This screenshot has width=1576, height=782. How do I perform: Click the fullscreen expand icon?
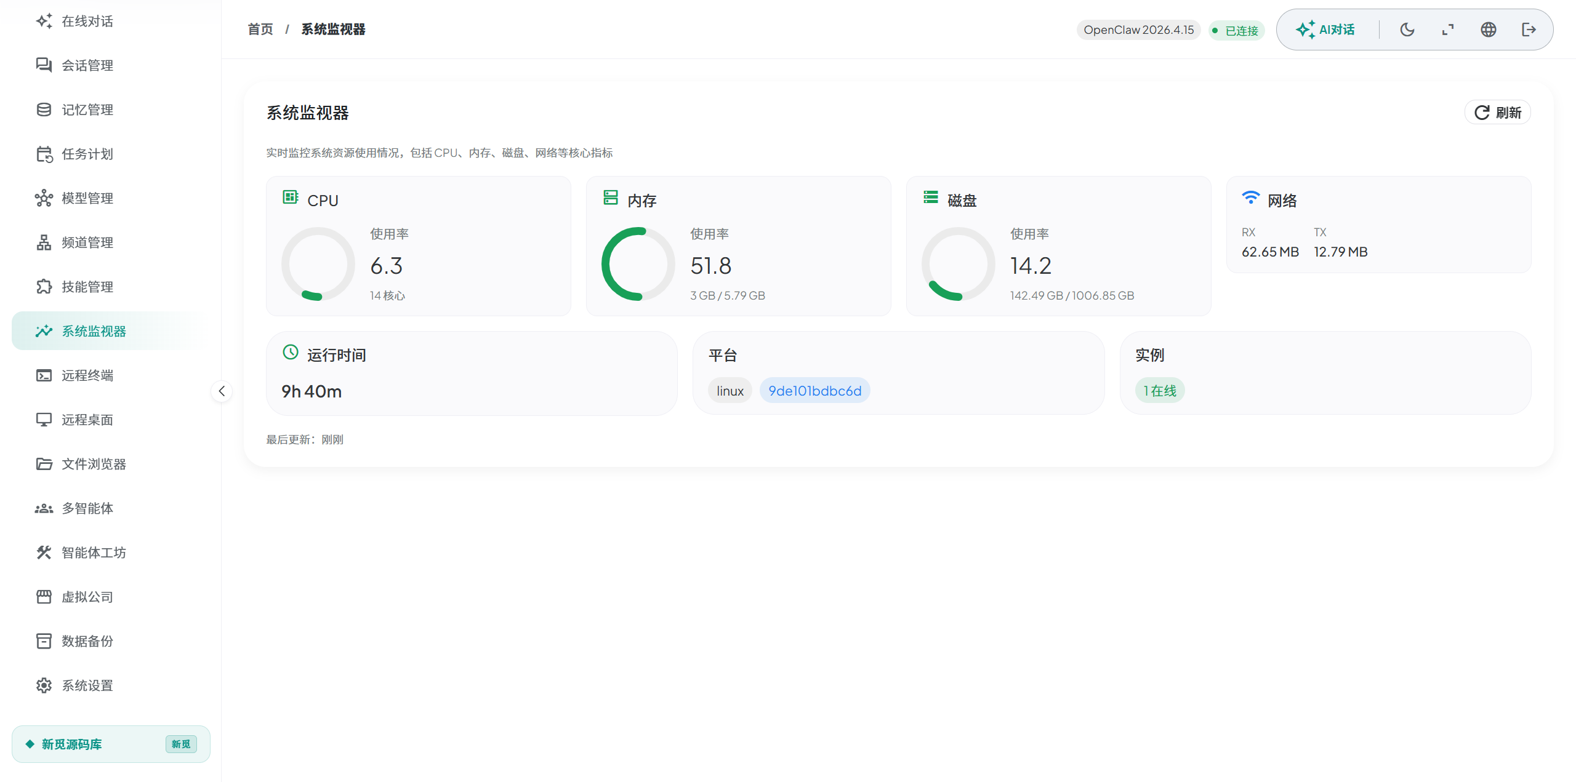[1447, 30]
